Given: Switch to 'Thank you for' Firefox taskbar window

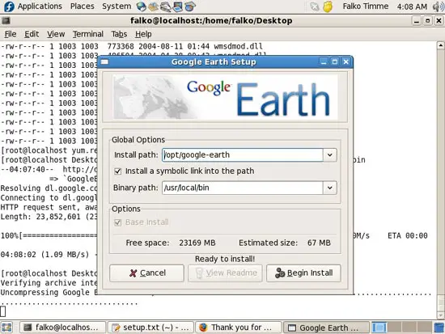Looking at the screenshot, I should (x=239, y=328).
